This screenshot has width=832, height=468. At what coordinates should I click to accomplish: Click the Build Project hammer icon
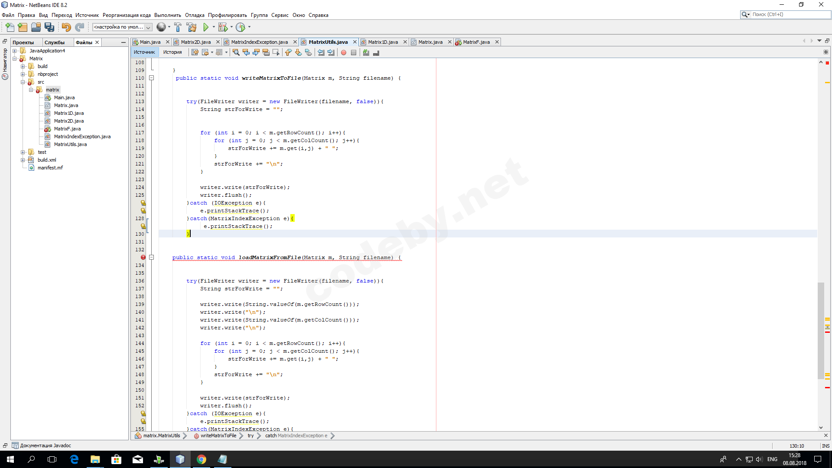pyautogui.click(x=178, y=27)
